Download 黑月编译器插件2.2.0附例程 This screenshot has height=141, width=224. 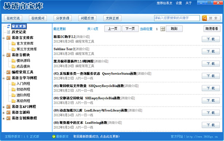pyautogui.click(x=211, y=64)
